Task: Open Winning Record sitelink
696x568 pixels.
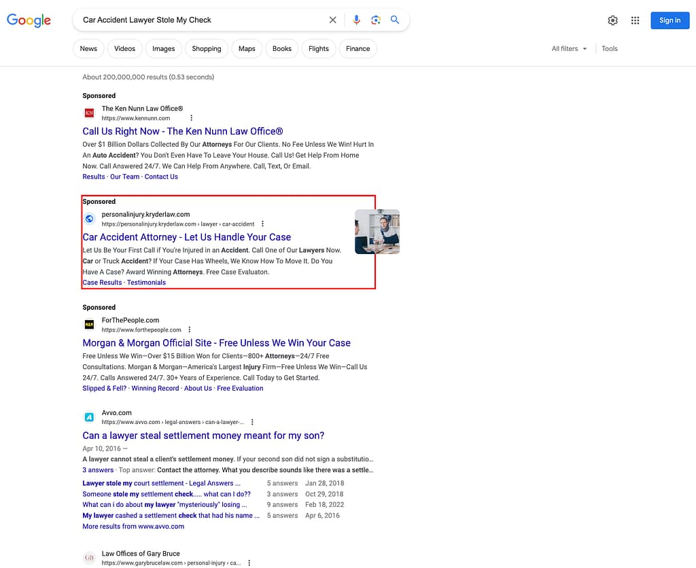Action: tap(156, 388)
